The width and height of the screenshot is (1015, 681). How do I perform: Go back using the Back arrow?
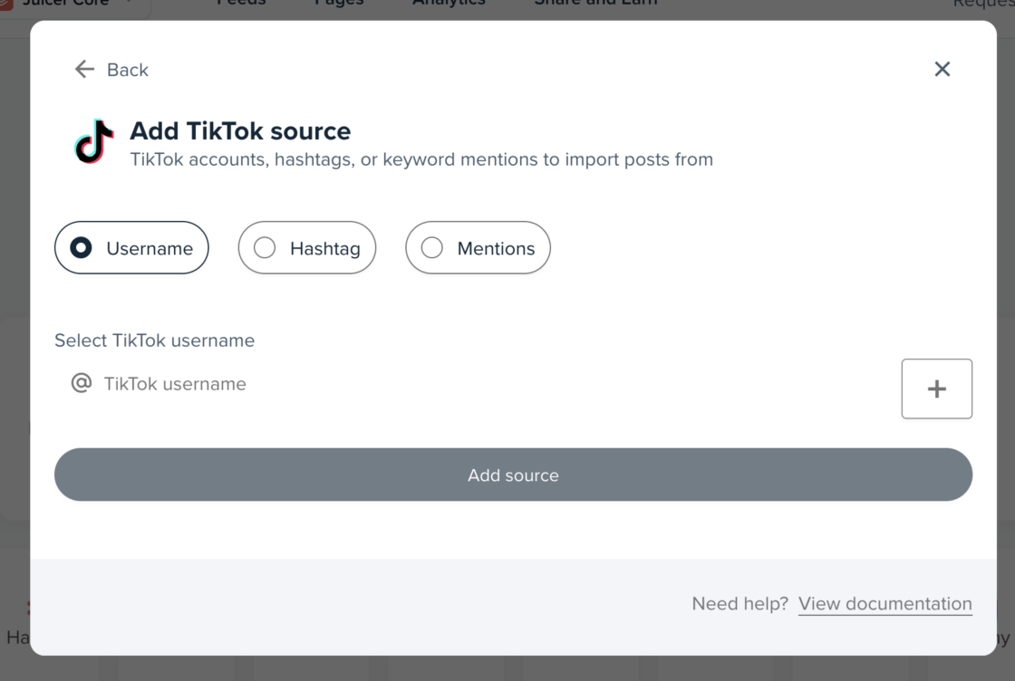coord(111,69)
